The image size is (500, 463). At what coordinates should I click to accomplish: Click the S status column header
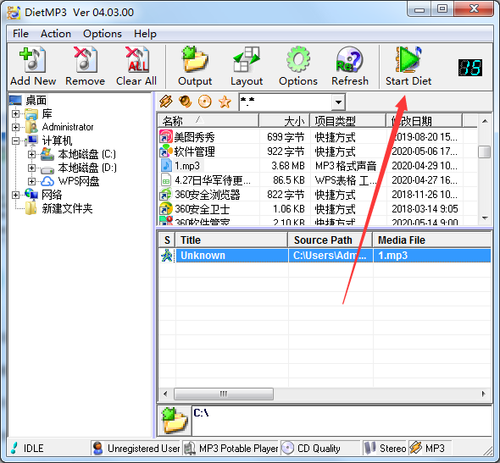coord(167,240)
